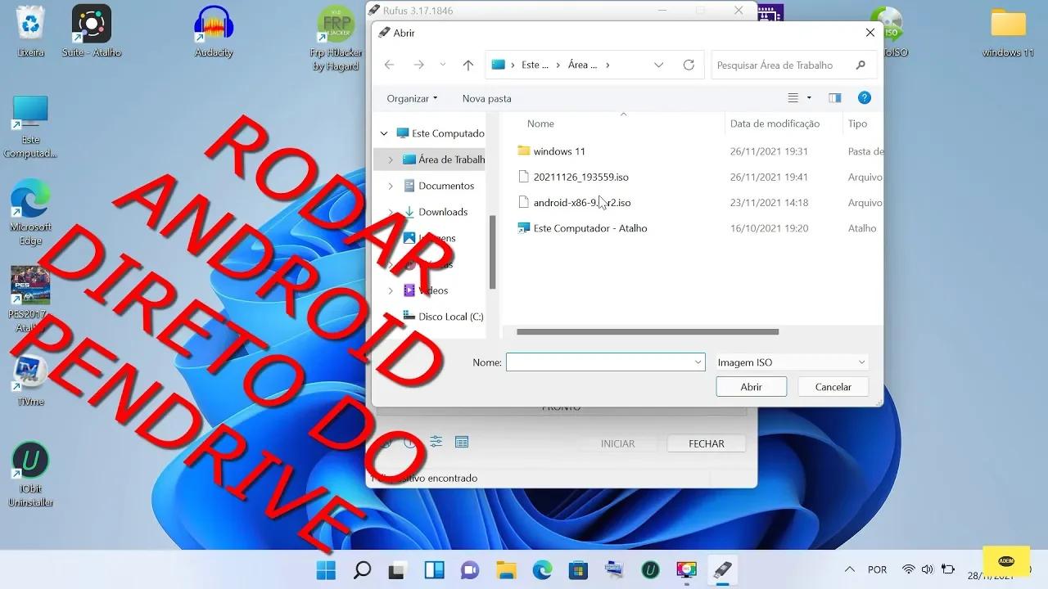
Task: Click Nova pasta in the toolbar
Action: pos(486,98)
